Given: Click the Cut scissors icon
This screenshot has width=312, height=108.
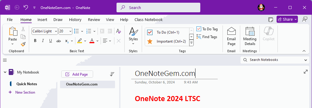Looking at the screenshot, I should point(23,29).
